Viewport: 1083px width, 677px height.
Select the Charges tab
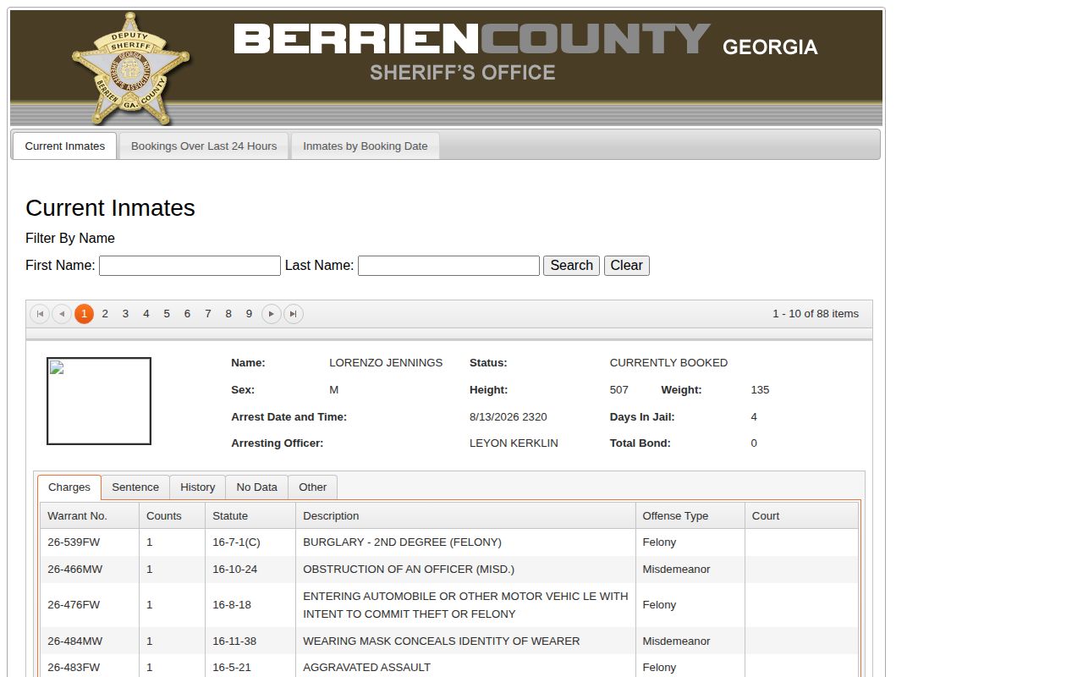[x=69, y=487]
